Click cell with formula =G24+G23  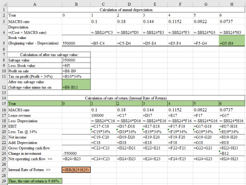[x=206, y=159]
